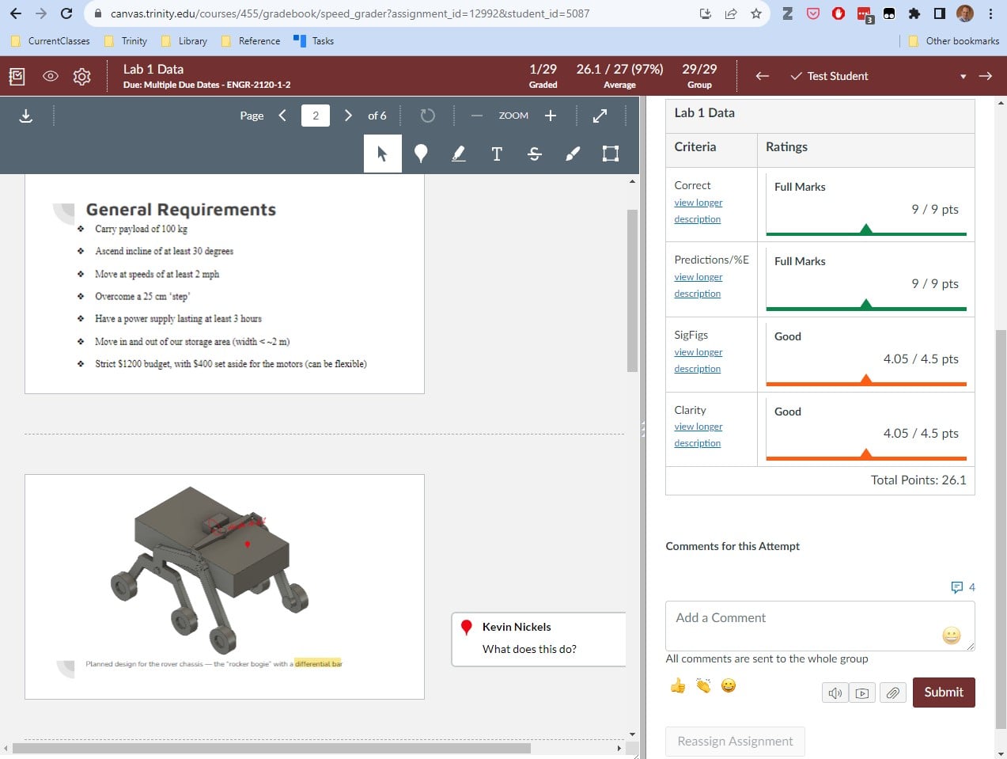This screenshot has height=759, width=1007.
Task: Open Kevin Nickels comment annotation
Action: click(x=539, y=639)
